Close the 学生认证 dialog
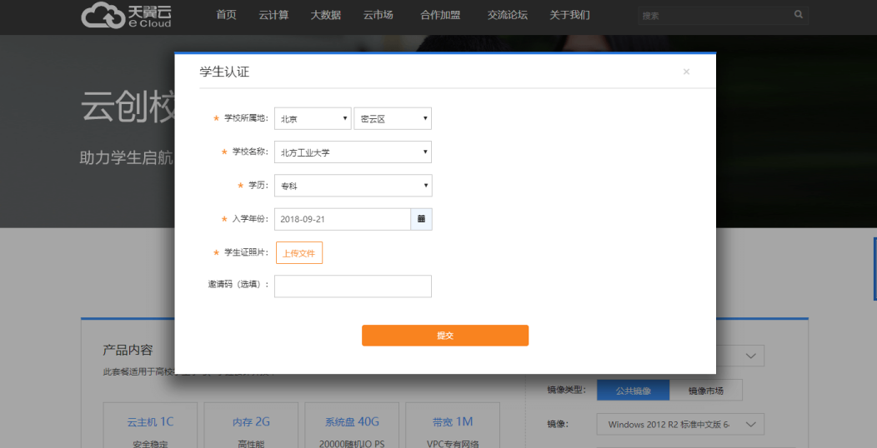 click(x=686, y=72)
